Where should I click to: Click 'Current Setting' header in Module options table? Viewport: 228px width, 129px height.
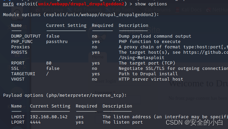click(x=66, y=26)
